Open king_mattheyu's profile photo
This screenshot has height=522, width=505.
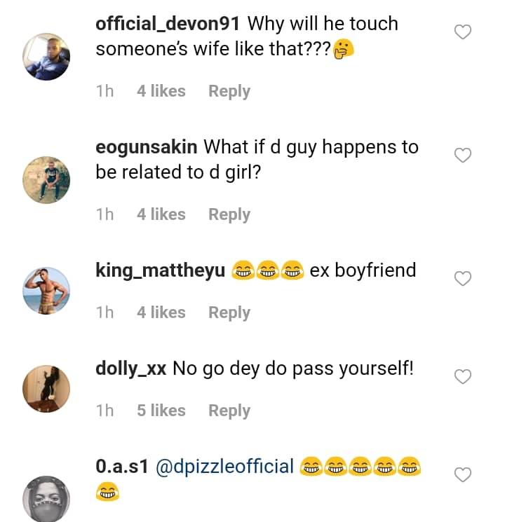pos(47,290)
